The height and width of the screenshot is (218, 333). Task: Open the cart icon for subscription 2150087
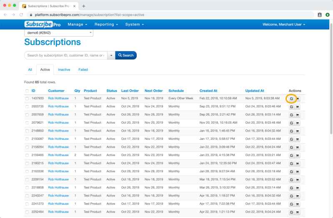(x=298, y=139)
